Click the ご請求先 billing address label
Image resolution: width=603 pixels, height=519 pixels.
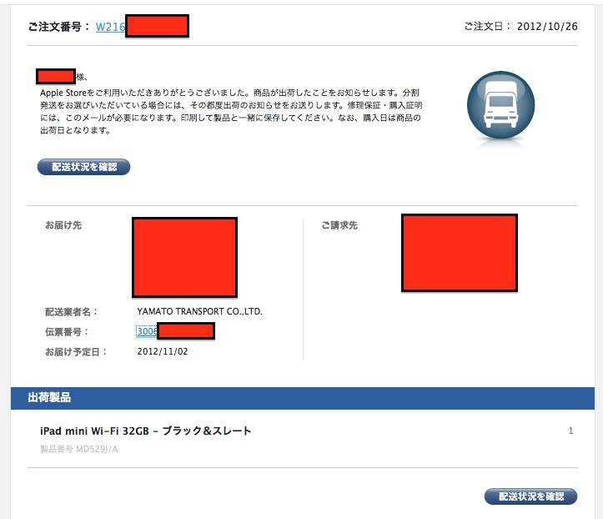click(x=339, y=225)
